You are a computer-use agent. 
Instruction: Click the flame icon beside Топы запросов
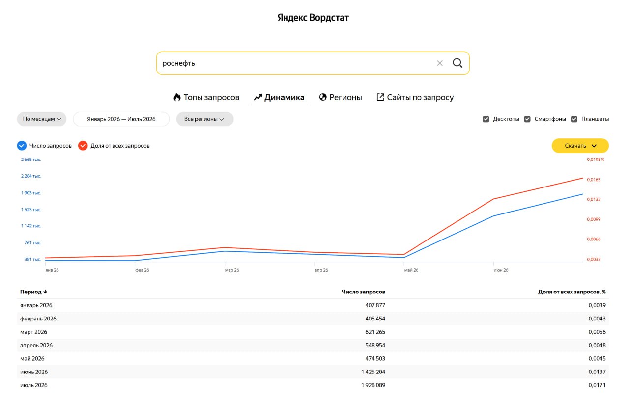point(177,97)
